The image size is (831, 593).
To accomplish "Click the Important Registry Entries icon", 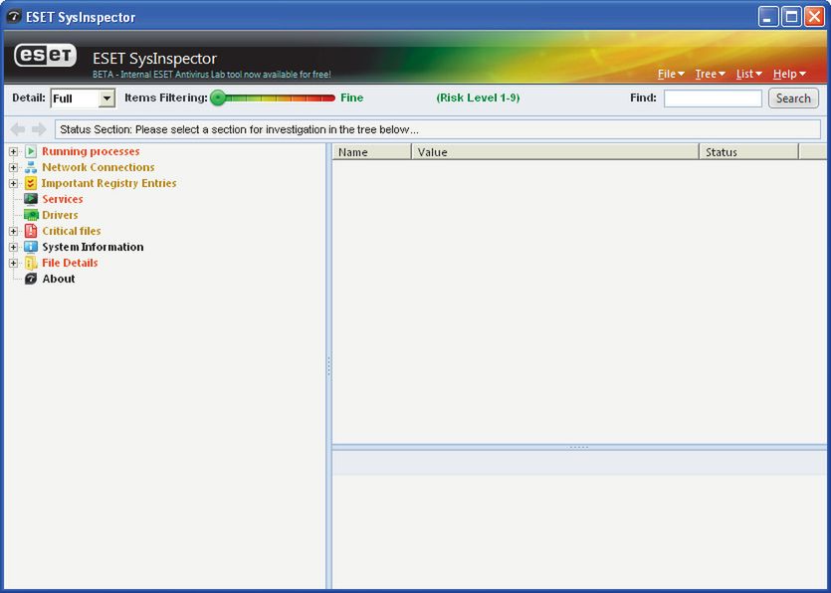I will [x=31, y=183].
